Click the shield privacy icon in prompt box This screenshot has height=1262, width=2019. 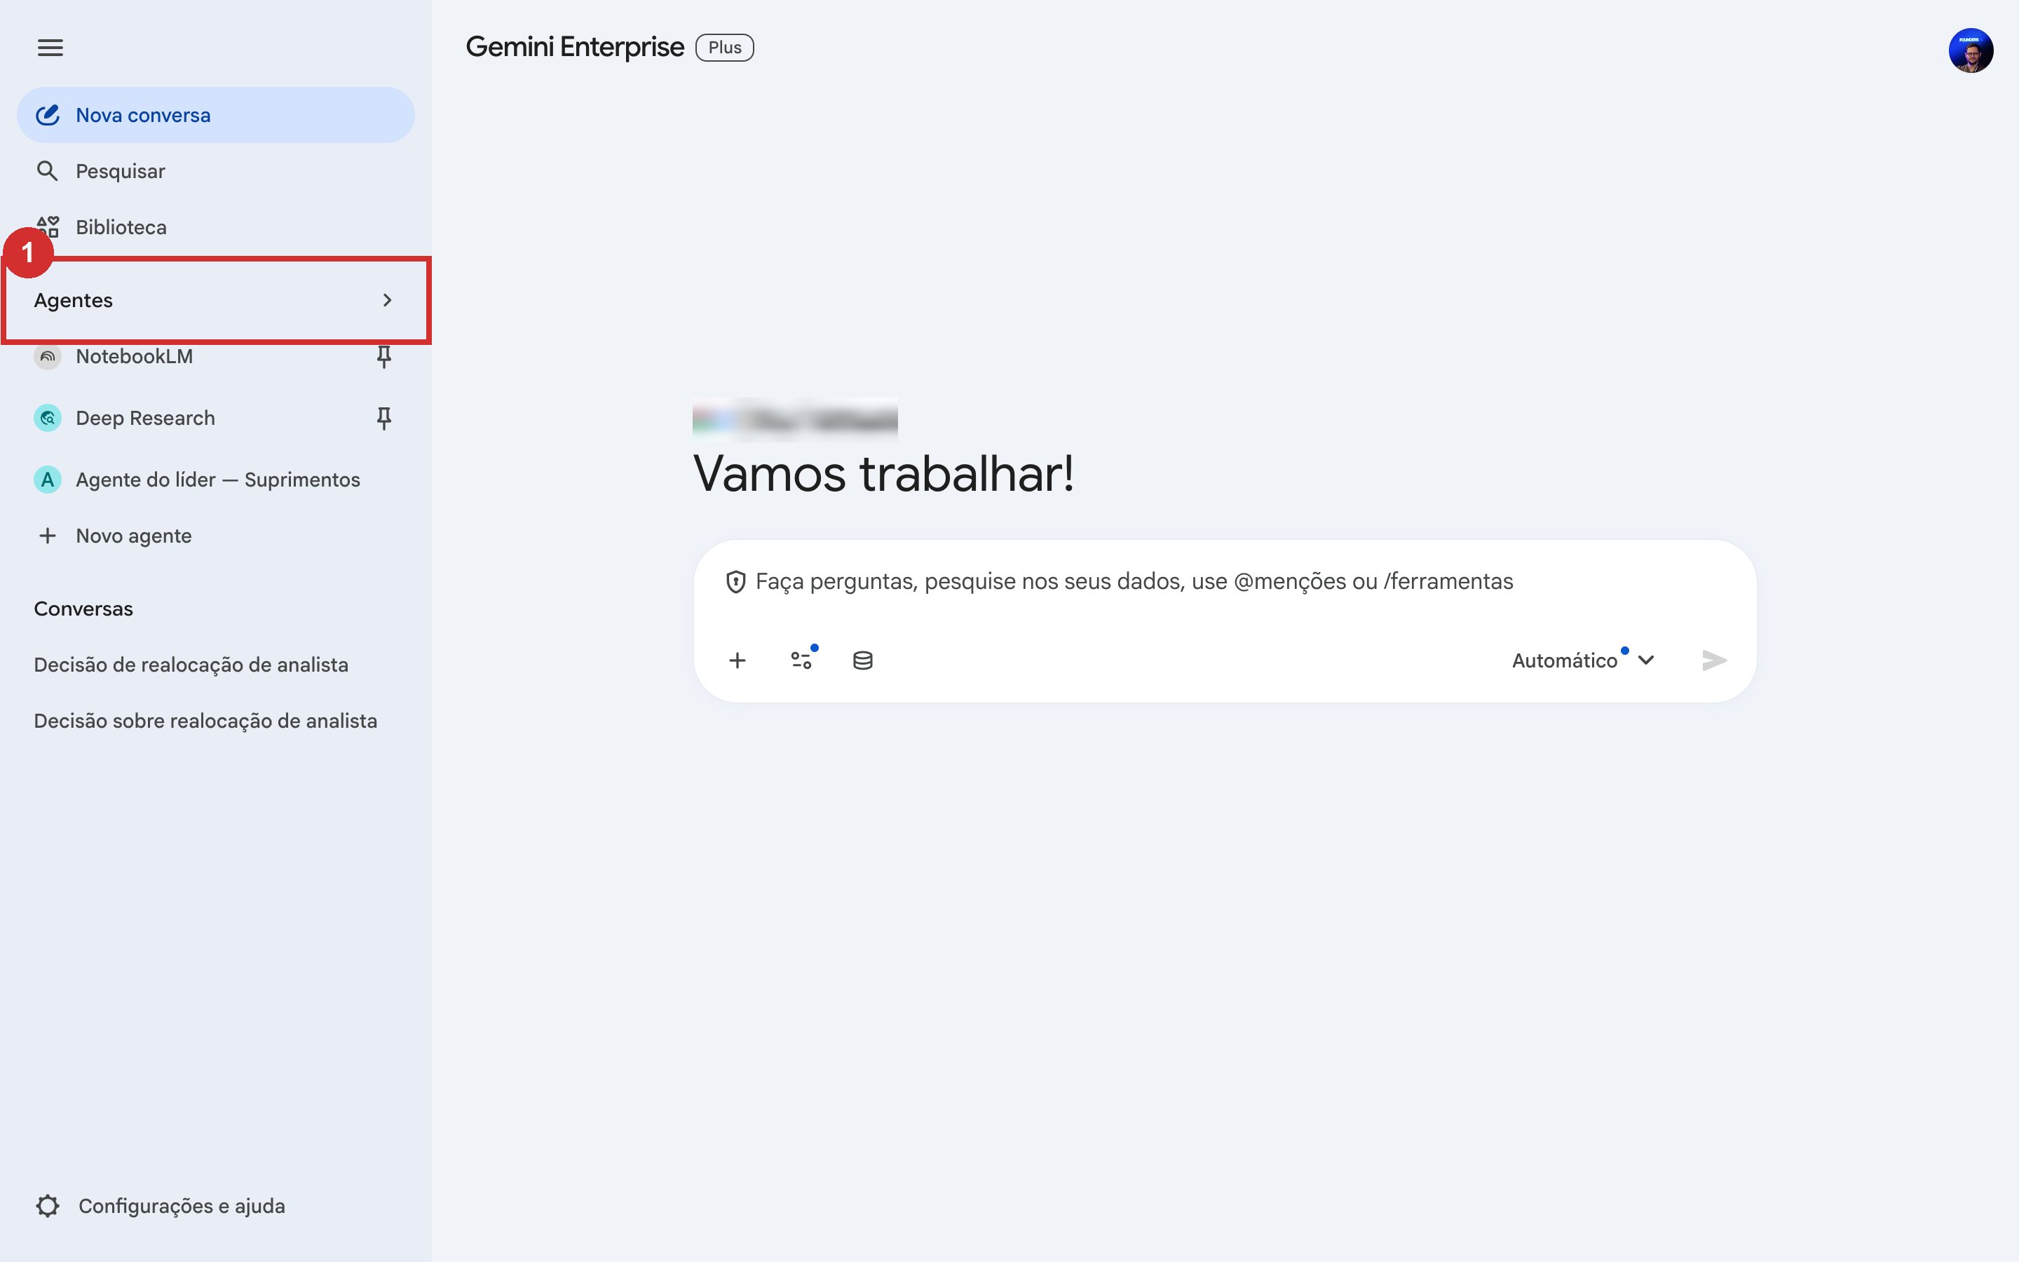[735, 582]
